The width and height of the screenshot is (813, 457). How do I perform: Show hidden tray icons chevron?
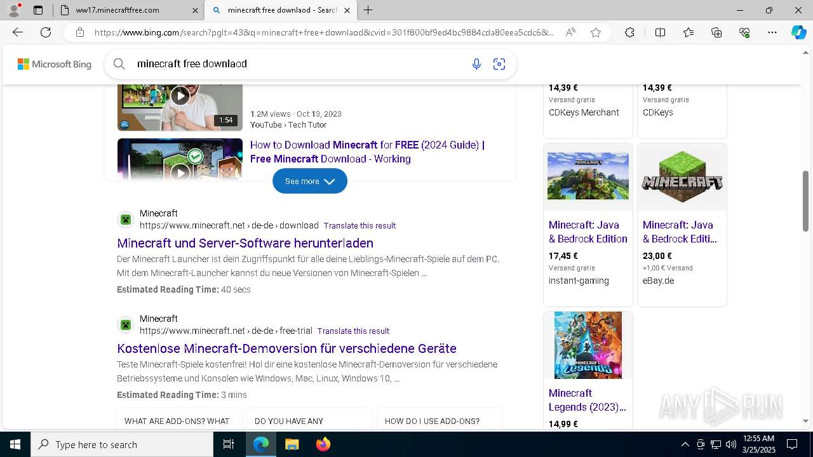pyautogui.click(x=685, y=444)
